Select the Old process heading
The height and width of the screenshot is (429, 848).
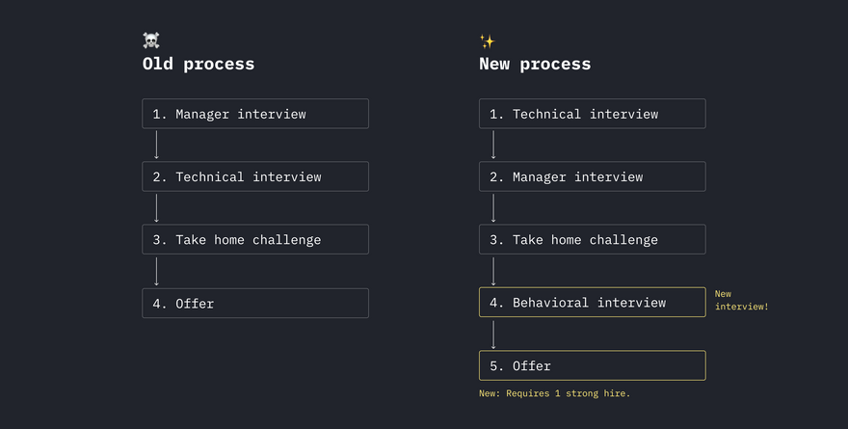199,64
